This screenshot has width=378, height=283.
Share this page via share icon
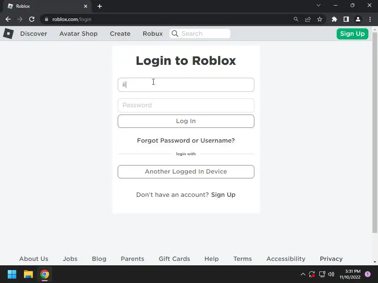308,19
